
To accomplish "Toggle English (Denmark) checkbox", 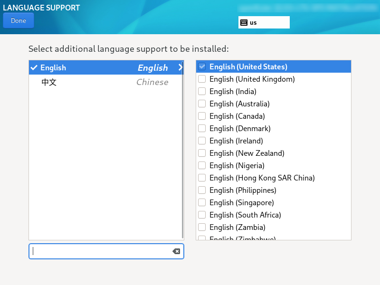I will coord(202,129).
